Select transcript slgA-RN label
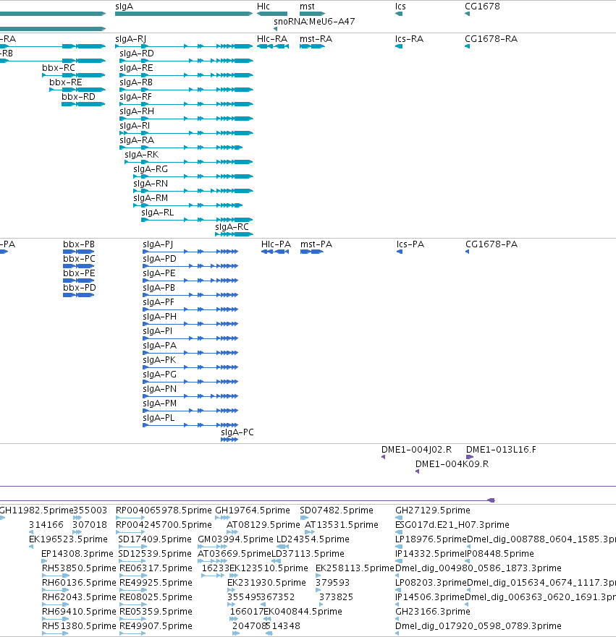616x637 pixels. [151, 184]
